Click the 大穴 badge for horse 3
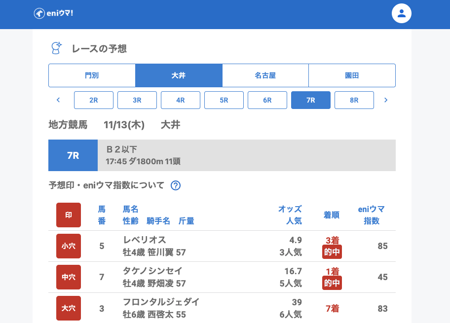This screenshot has height=323, width=450. pyautogui.click(x=69, y=308)
